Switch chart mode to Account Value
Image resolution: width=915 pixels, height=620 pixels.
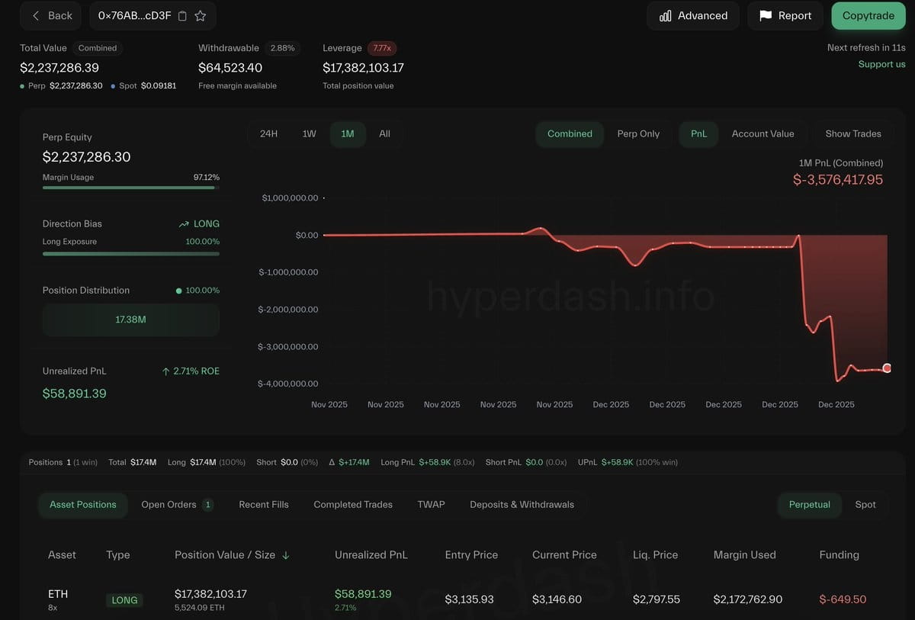click(762, 133)
